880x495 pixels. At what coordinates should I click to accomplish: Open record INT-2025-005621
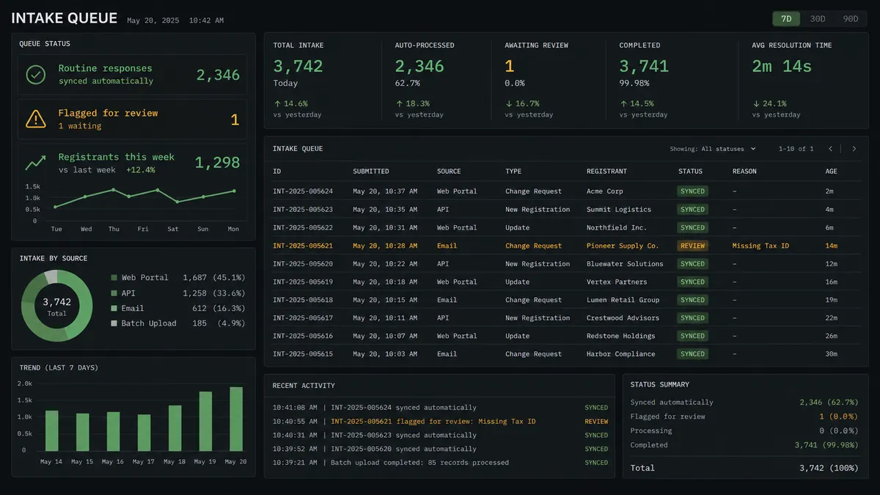click(x=303, y=246)
